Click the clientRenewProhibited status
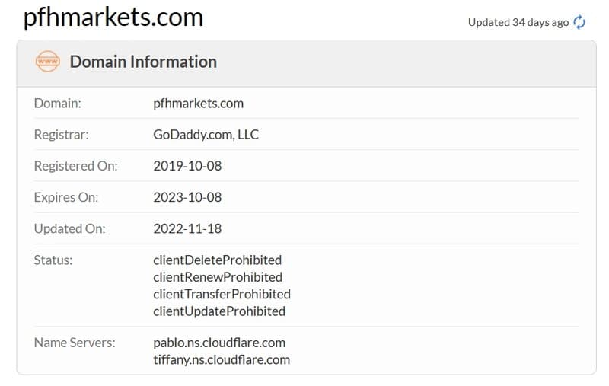 tap(218, 277)
